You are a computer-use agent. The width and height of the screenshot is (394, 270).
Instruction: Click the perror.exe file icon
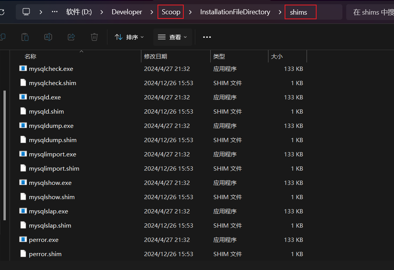pos(23,239)
